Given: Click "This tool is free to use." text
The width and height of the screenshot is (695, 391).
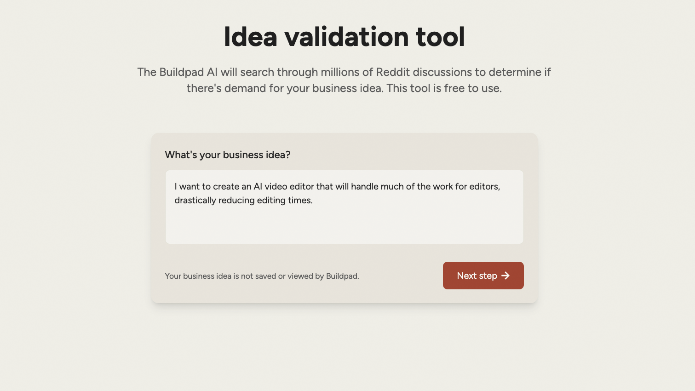Looking at the screenshot, I should pos(444,88).
